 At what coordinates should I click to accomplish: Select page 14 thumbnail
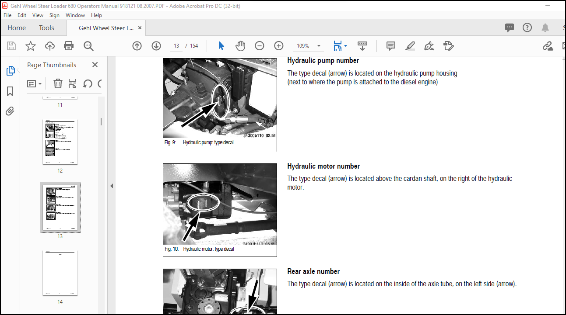pyautogui.click(x=60, y=273)
